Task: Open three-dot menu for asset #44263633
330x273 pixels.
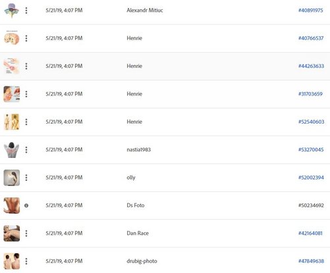Action: click(x=26, y=66)
